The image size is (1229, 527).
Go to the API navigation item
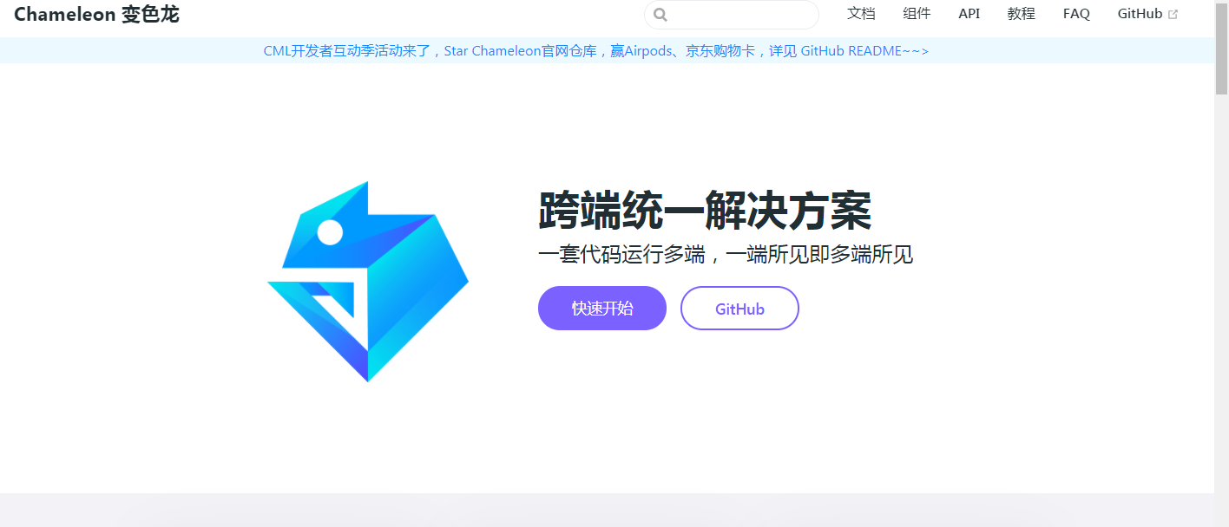(969, 14)
